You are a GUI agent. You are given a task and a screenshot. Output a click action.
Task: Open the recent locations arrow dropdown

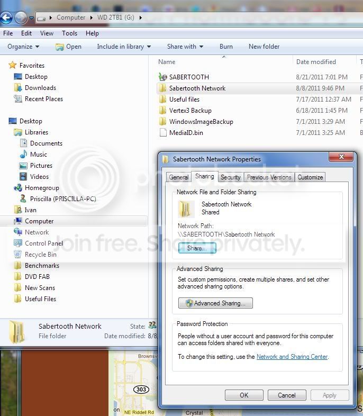coord(32,18)
